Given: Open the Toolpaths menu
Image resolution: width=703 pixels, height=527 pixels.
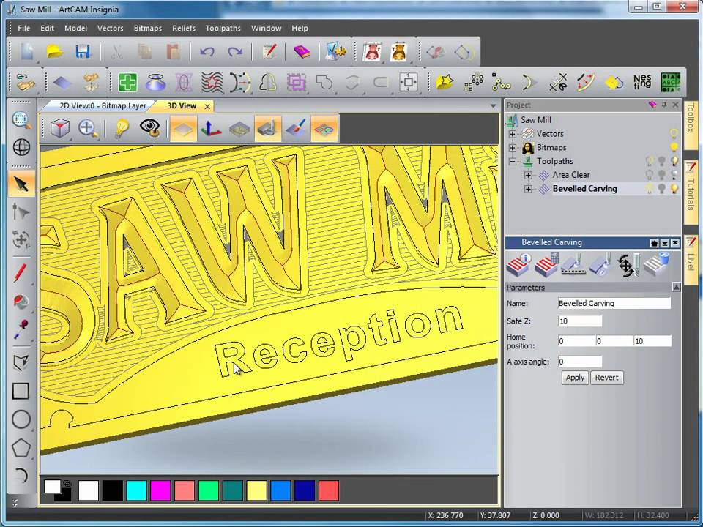Looking at the screenshot, I should point(223,28).
